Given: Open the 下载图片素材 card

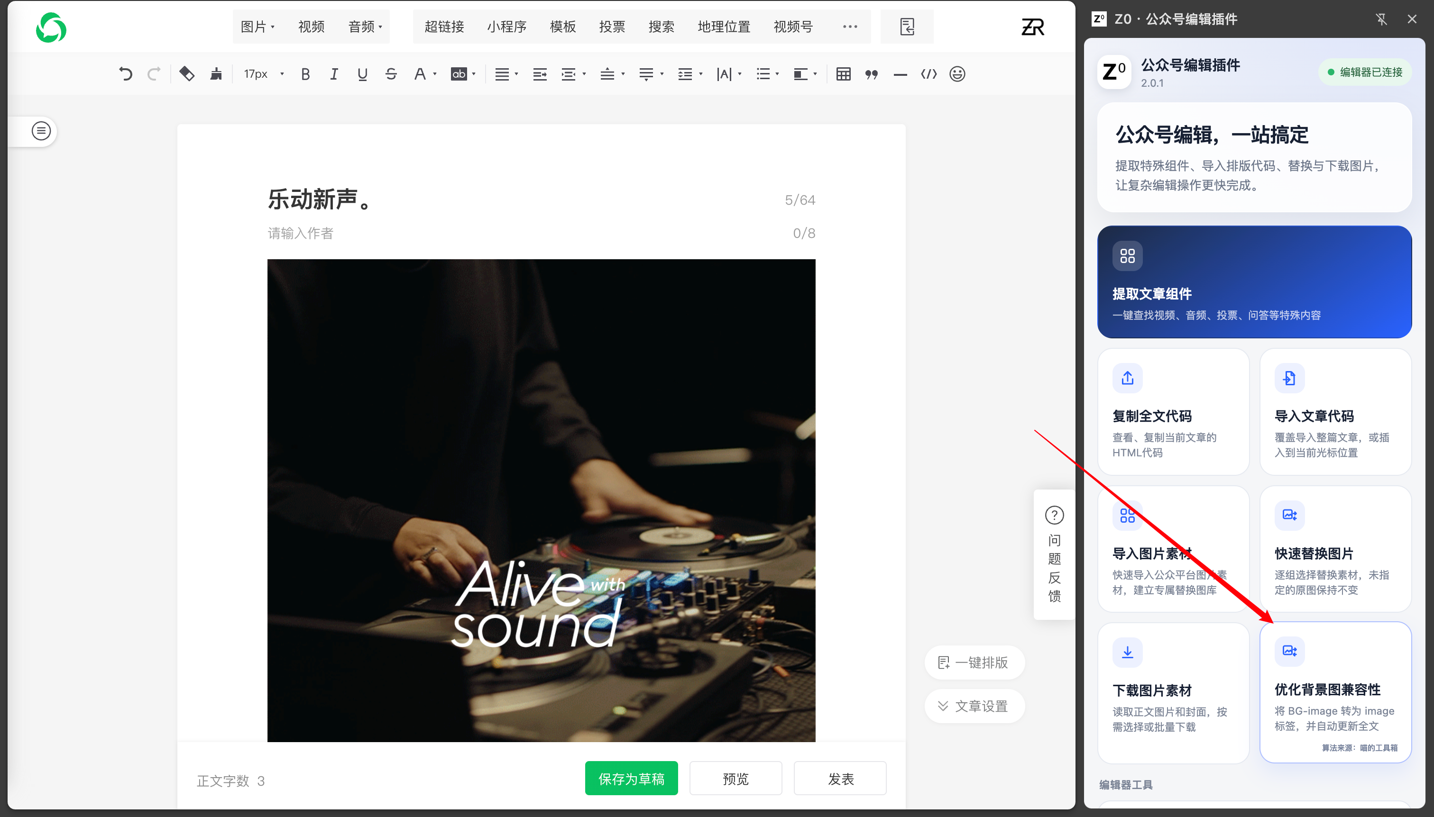Looking at the screenshot, I should pyautogui.click(x=1173, y=693).
